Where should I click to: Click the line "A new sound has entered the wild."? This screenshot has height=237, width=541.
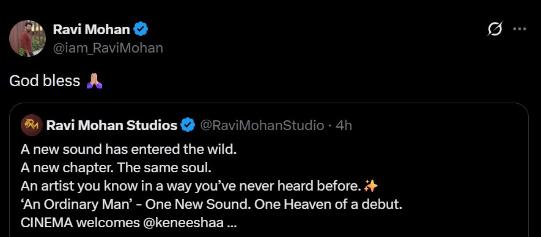(129, 150)
